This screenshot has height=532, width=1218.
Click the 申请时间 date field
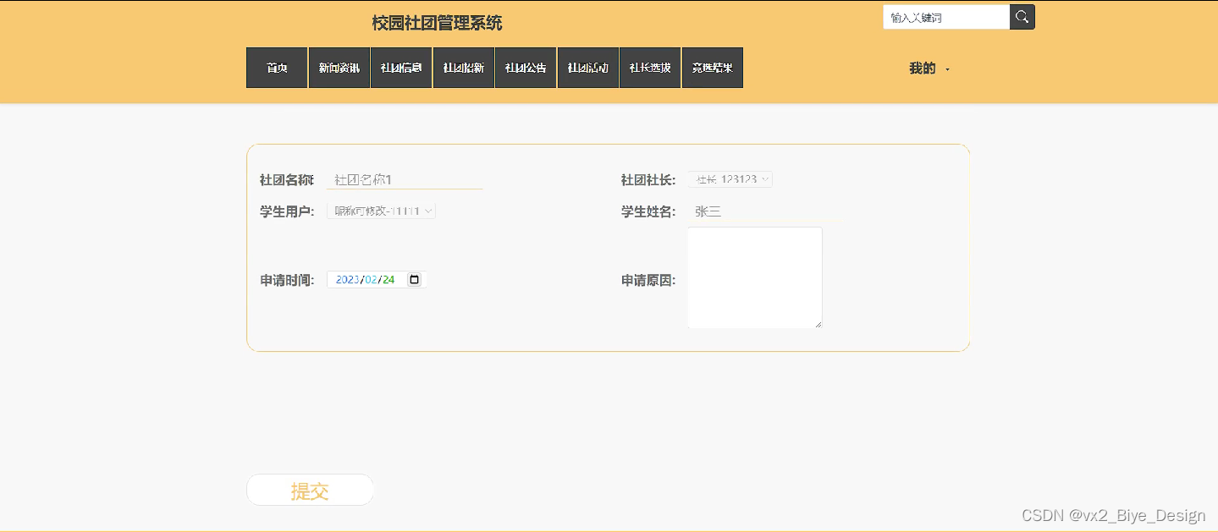(x=377, y=279)
